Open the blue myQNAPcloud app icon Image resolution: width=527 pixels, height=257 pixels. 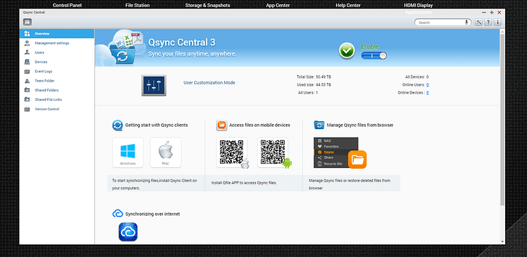coord(128,232)
